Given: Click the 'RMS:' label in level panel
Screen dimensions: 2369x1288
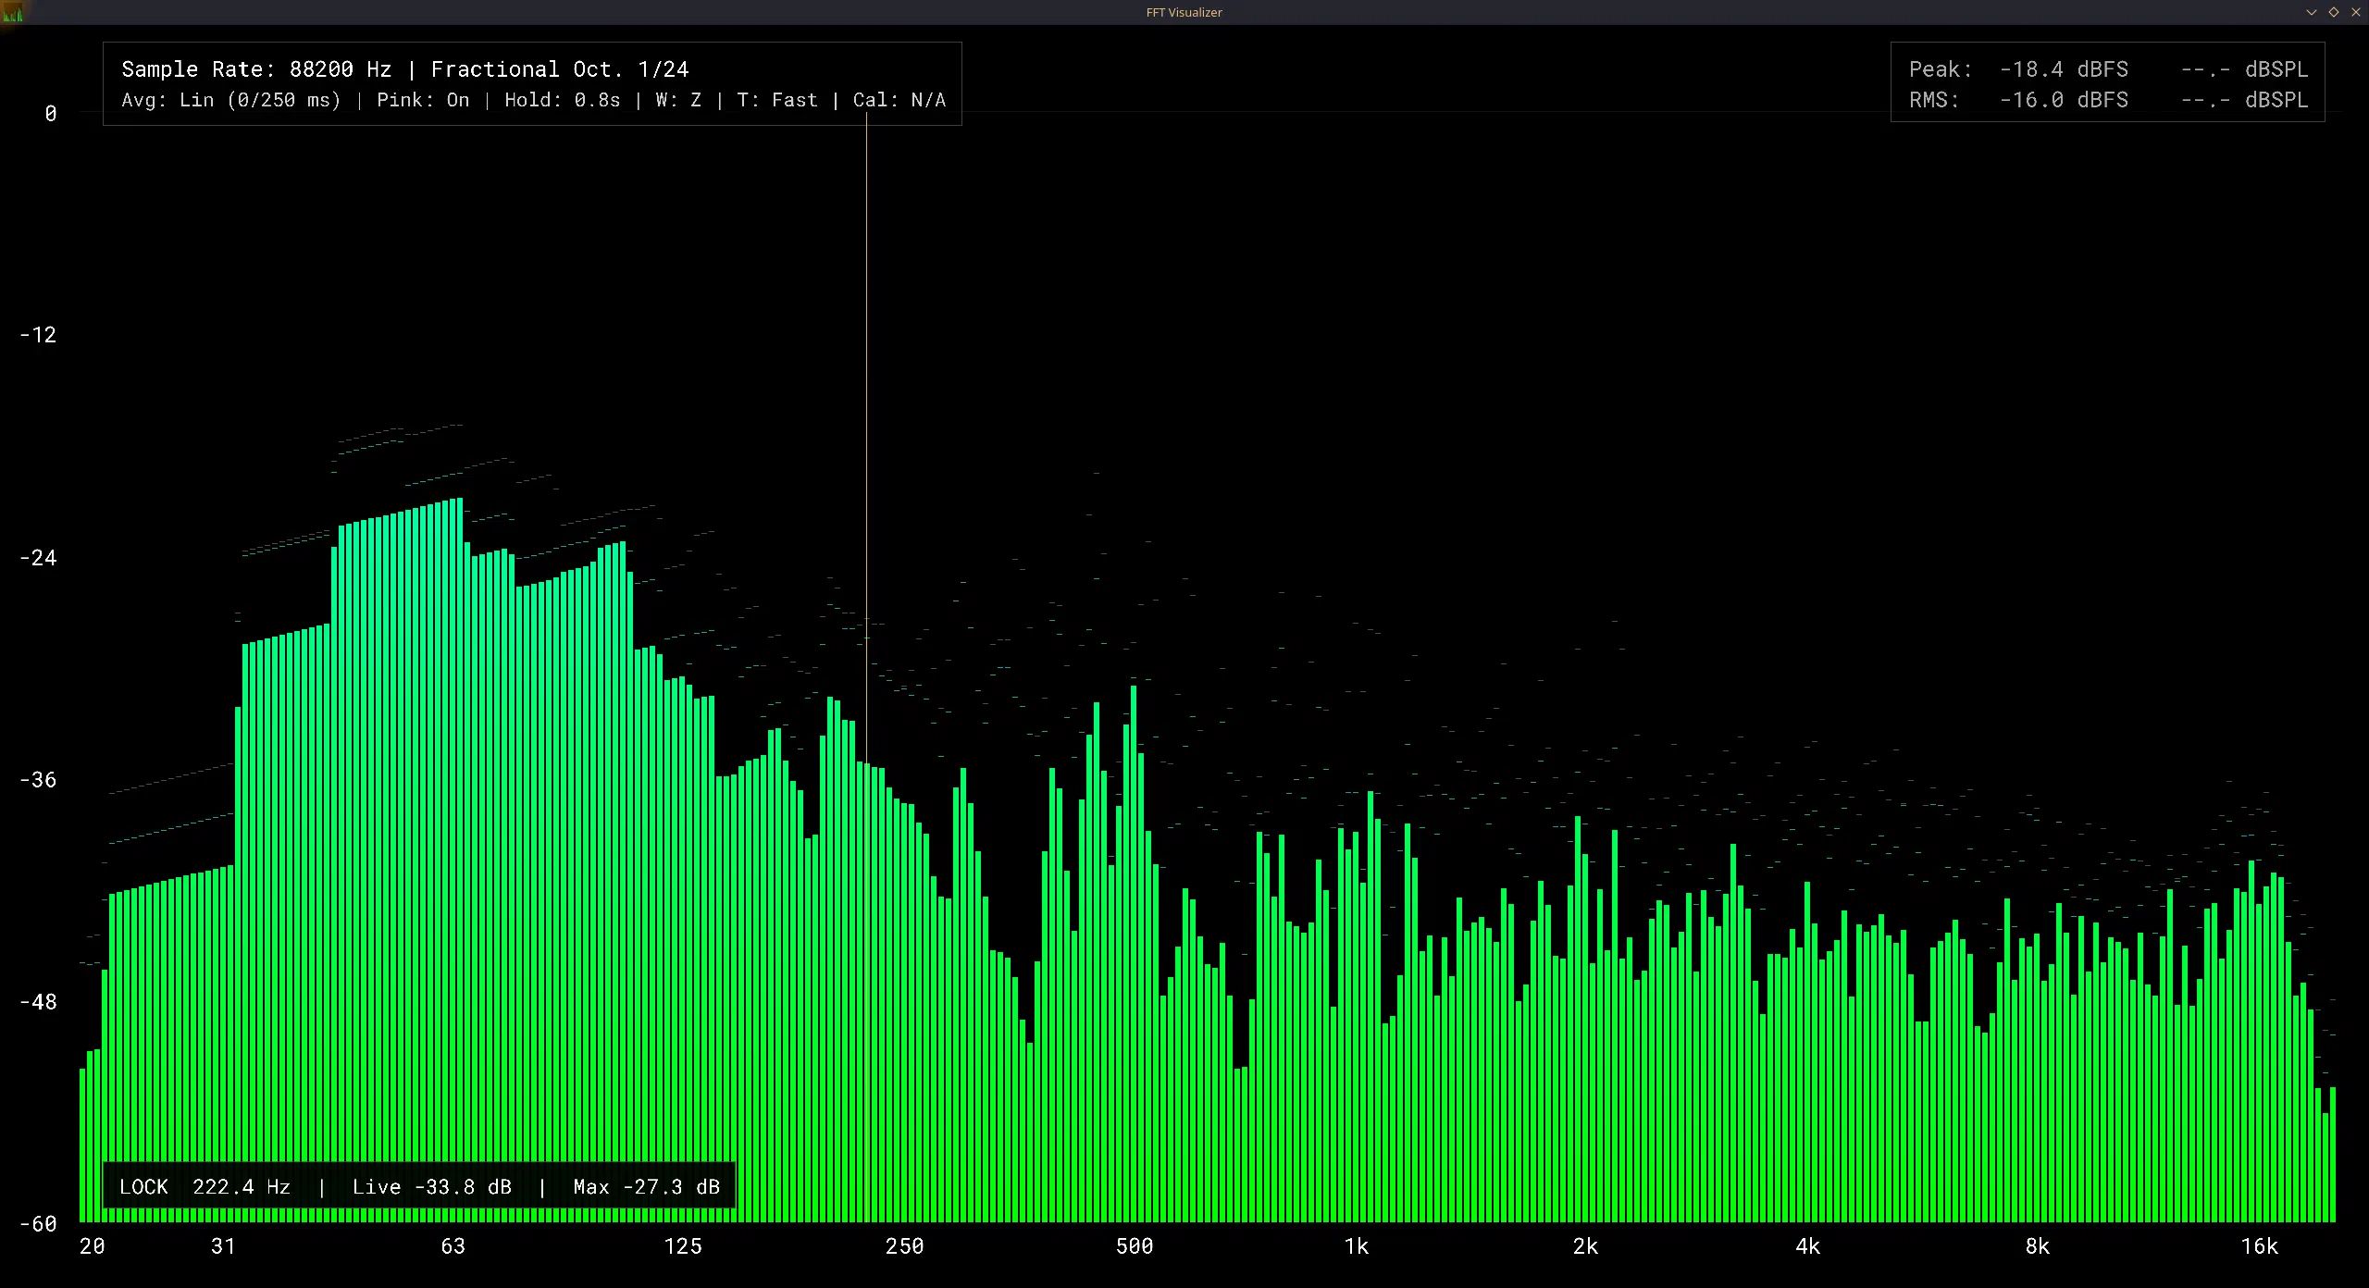Looking at the screenshot, I should point(1934,100).
